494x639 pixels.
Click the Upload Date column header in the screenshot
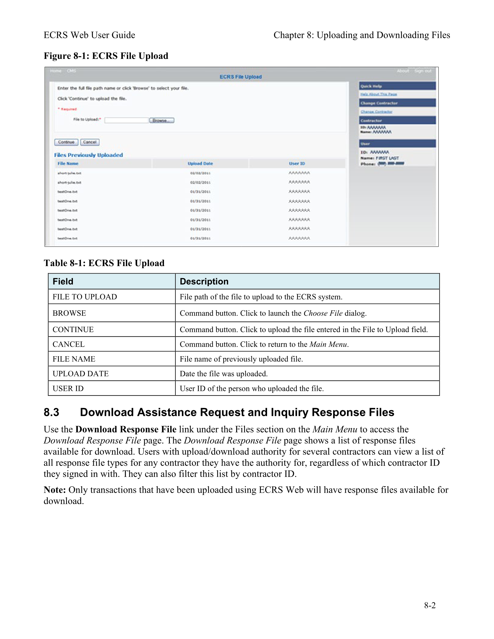pos(200,164)
